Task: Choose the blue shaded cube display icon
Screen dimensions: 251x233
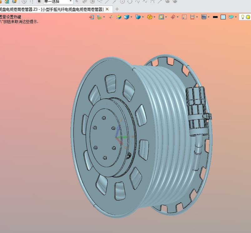Action: 127,17
